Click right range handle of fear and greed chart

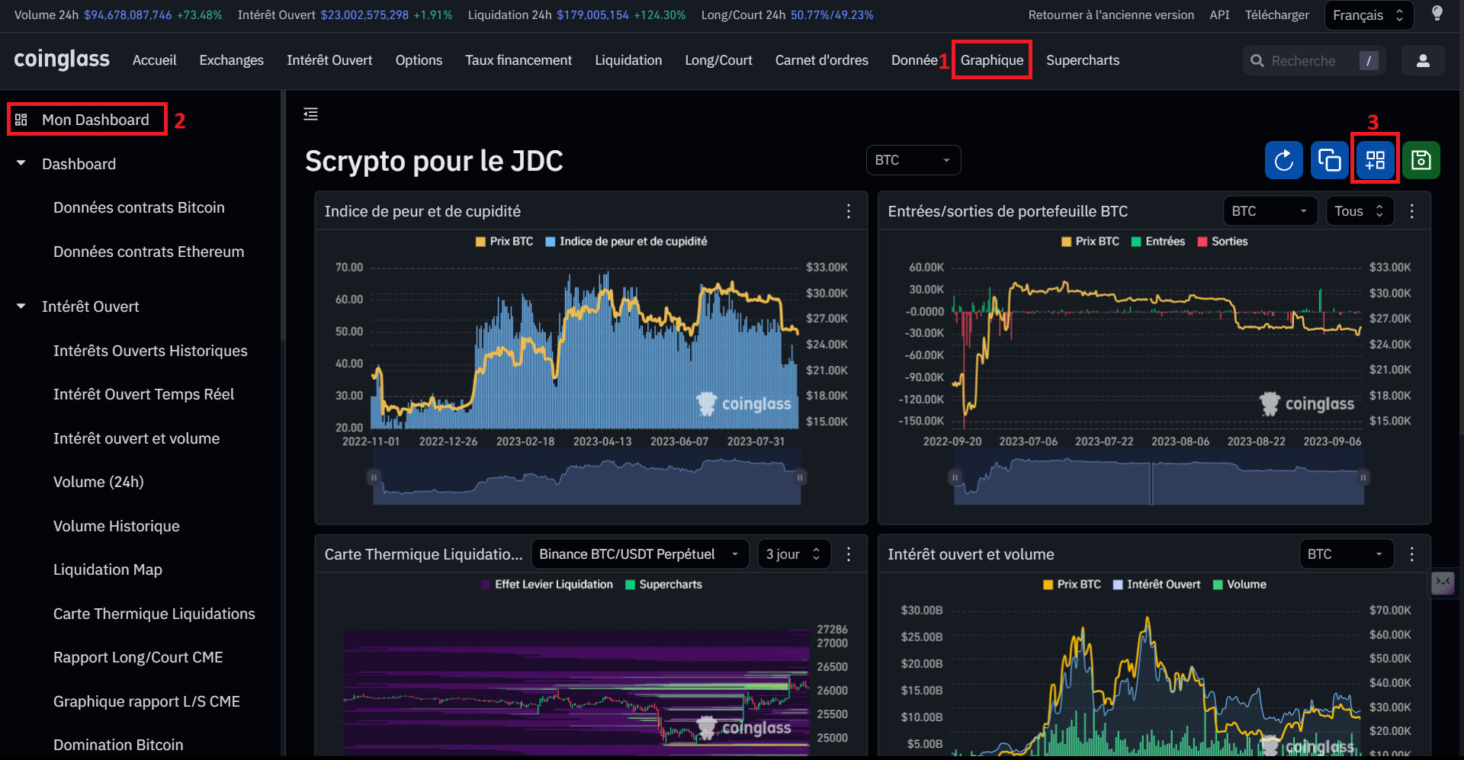point(800,477)
